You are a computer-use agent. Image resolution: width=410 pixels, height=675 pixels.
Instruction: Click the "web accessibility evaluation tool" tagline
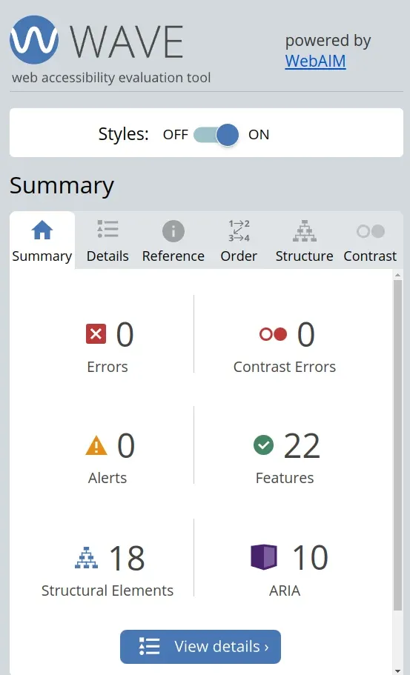[111, 78]
